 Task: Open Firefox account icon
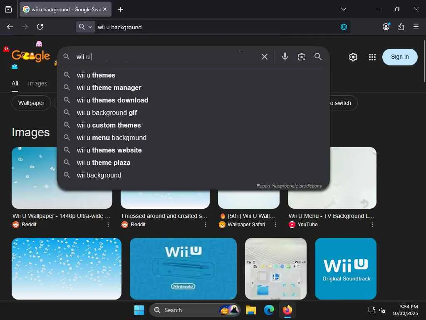pos(386,26)
